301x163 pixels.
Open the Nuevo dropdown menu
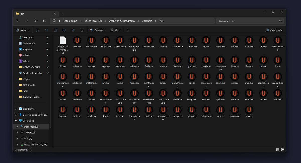pyautogui.click(x=23, y=30)
